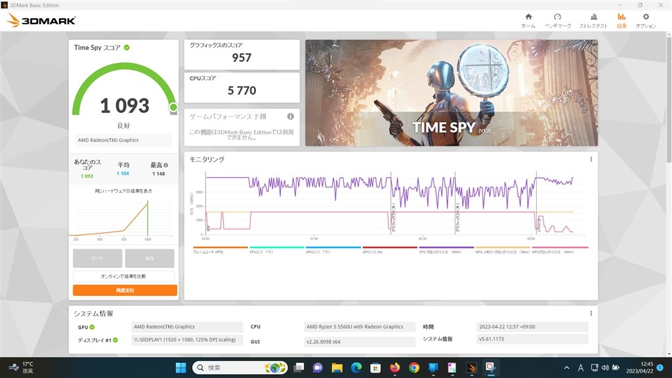Open the volume icon in system tray
The width and height of the screenshot is (672, 378).
tap(605, 367)
